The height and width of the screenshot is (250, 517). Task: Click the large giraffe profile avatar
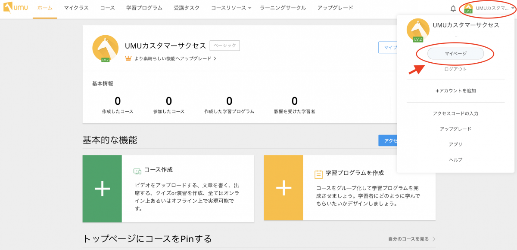point(105,48)
